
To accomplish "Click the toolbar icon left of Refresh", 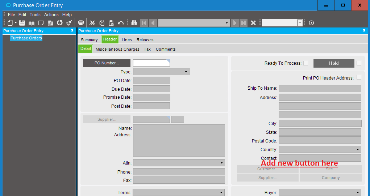I will (x=50, y=23).
